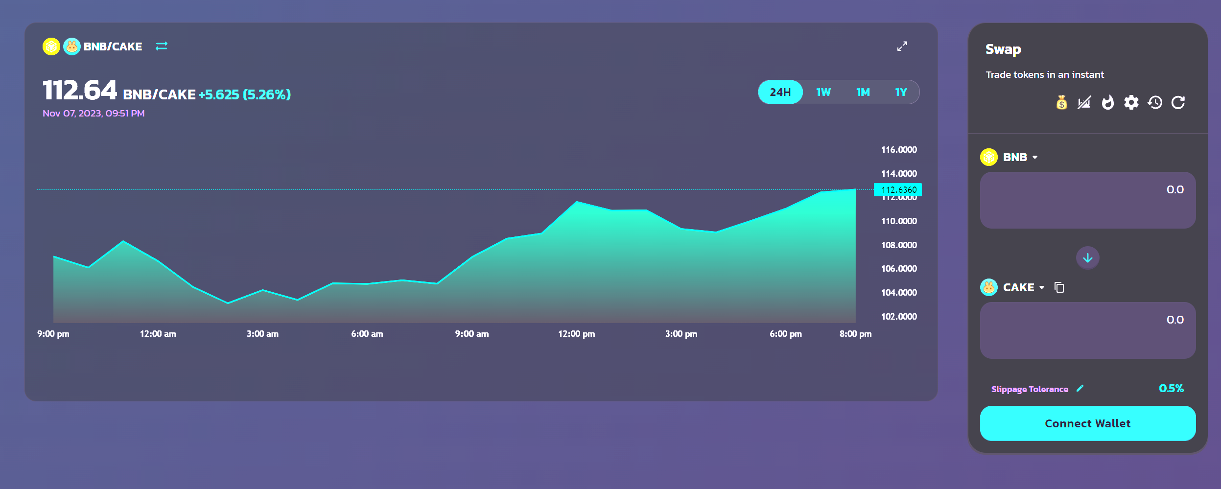
Task: Open the CAKE token selector dropdown
Action: 1024,287
